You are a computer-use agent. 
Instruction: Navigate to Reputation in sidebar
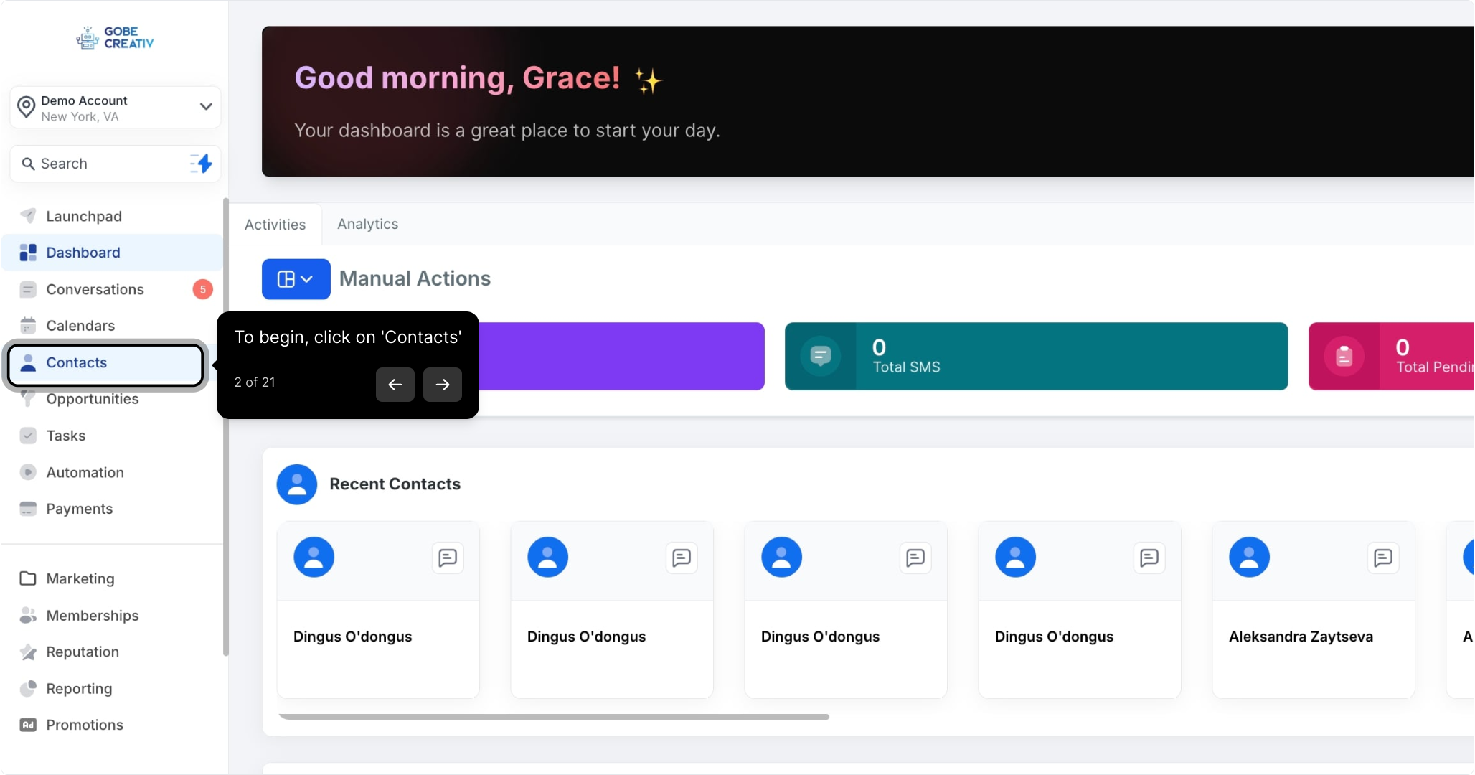pos(83,652)
